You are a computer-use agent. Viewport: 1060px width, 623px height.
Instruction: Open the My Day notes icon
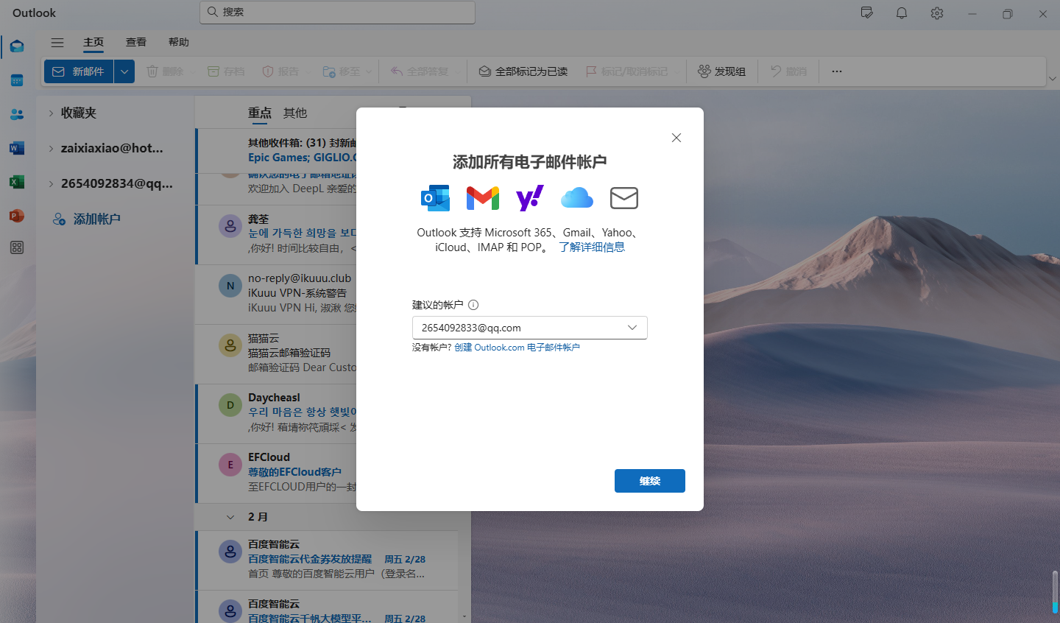point(867,13)
